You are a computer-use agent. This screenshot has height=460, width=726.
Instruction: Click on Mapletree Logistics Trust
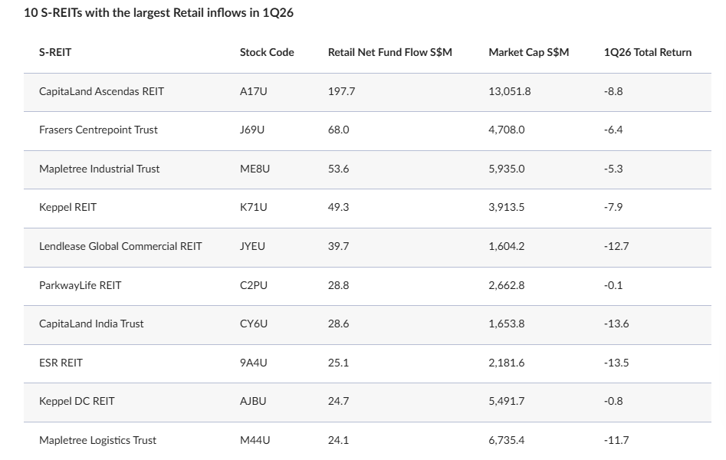[97, 440]
